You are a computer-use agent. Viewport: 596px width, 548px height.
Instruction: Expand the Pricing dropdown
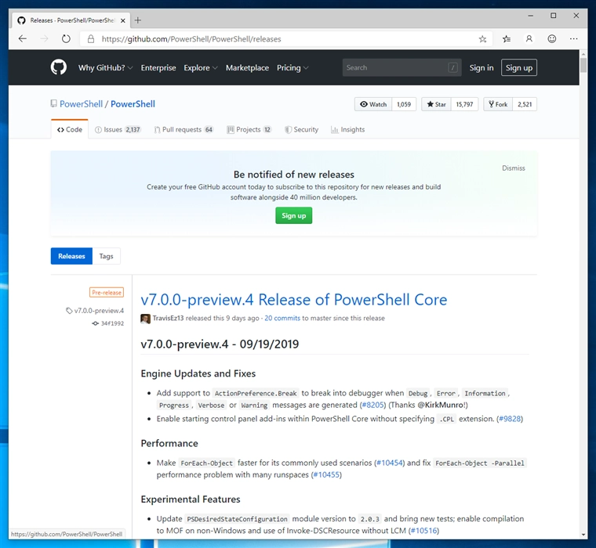[x=293, y=67]
